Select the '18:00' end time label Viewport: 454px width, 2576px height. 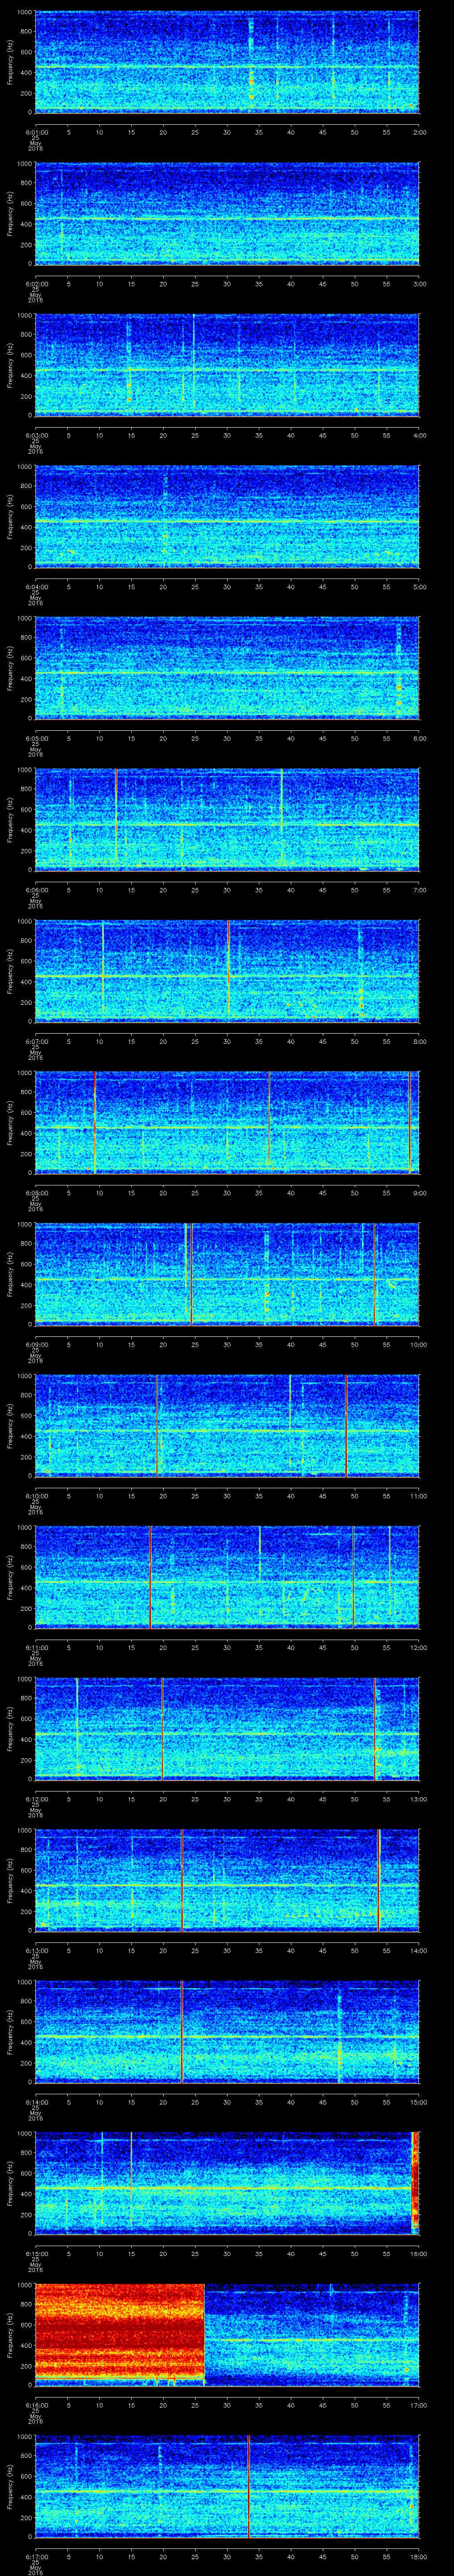pyautogui.click(x=419, y=2556)
